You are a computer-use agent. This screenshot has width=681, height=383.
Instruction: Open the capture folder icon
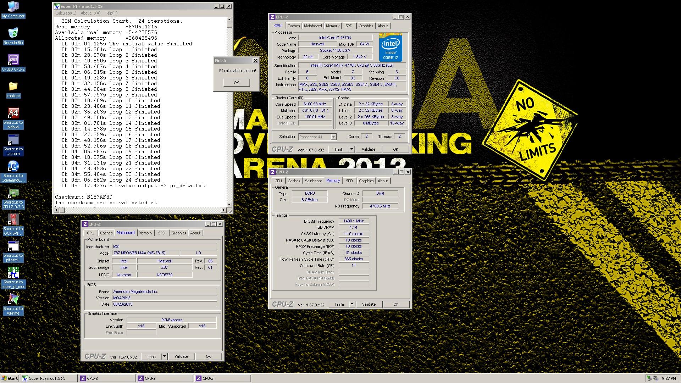[x=13, y=89]
